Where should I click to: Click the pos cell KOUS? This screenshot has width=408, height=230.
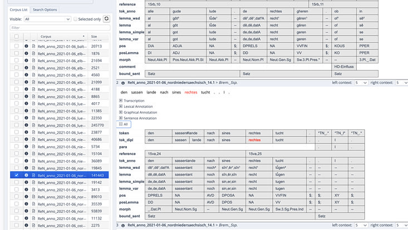coord(344,46)
